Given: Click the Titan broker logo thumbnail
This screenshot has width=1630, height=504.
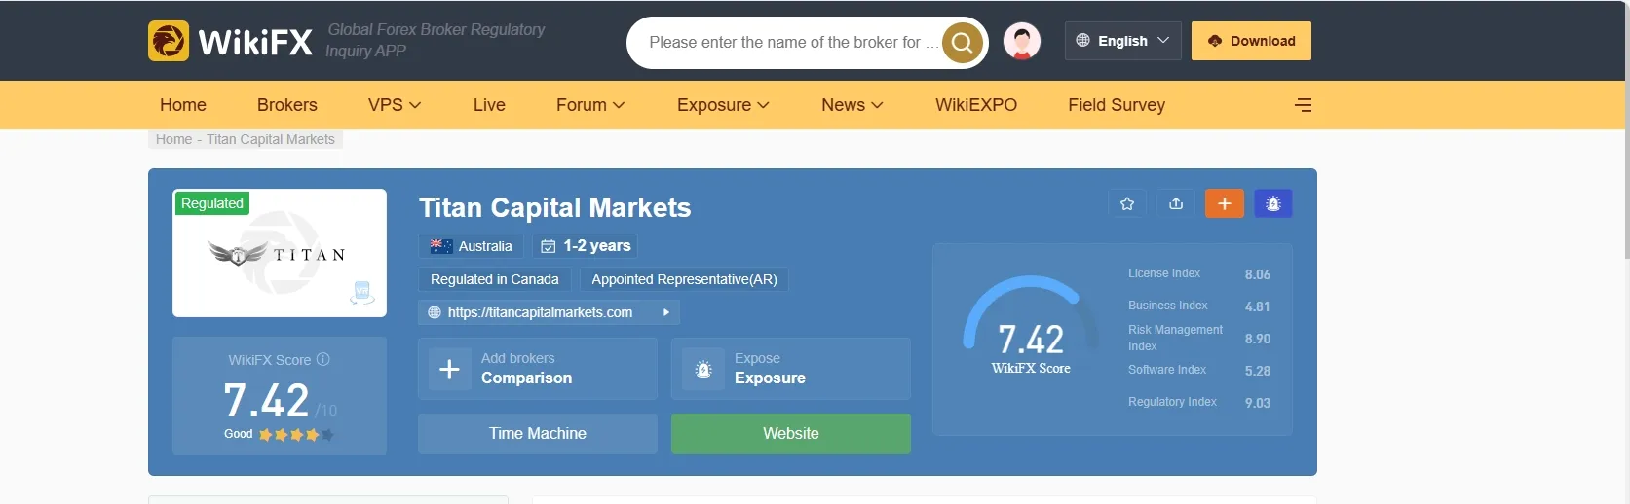Looking at the screenshot, I should [280, 253].
